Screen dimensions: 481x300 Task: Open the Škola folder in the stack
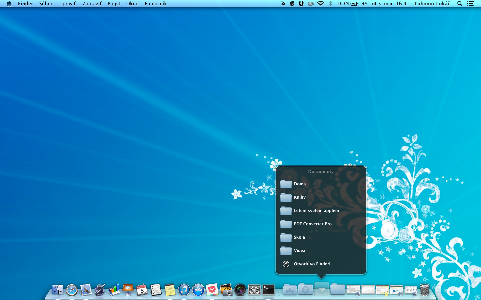[x=299, y=237]
